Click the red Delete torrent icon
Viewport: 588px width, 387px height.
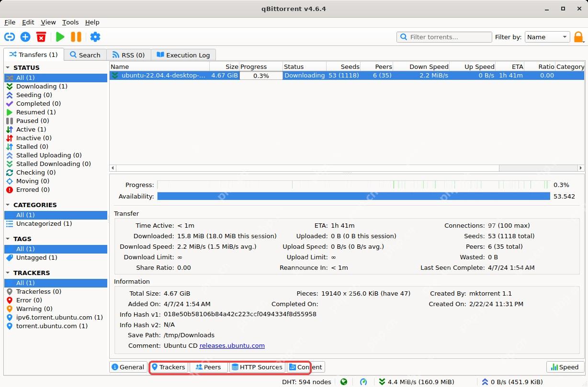pyautogui.click(x=42, y=37)
